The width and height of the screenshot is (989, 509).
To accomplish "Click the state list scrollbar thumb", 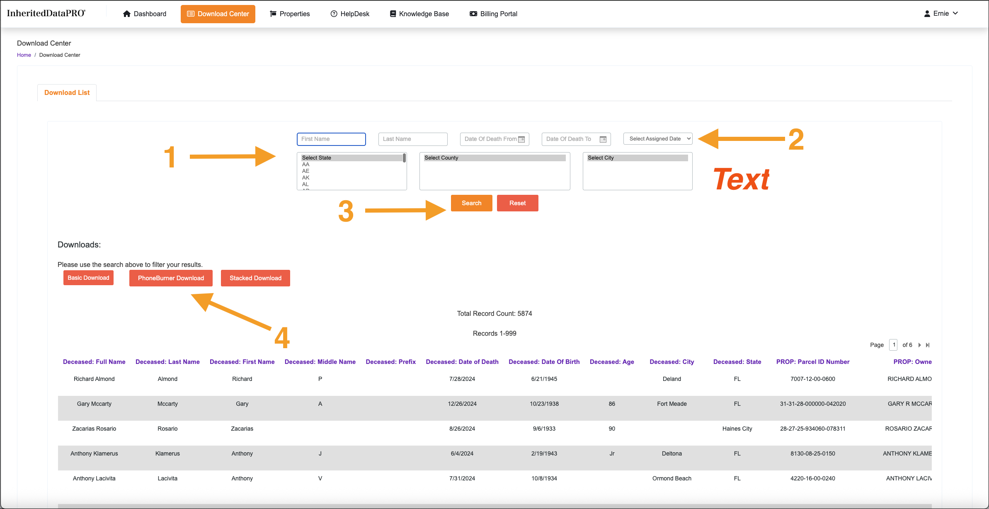I will click(404, 158).
